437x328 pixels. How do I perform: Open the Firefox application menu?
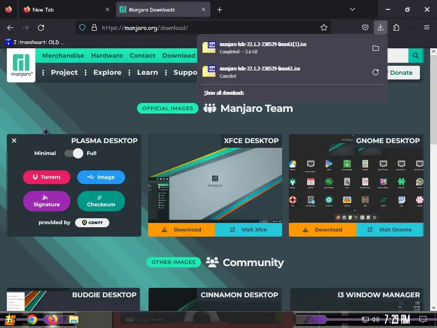pos(426,27)
